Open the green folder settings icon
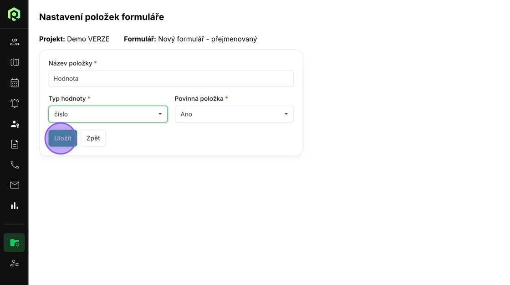Screen dimensions: 510x285 (x=14, y=243)
